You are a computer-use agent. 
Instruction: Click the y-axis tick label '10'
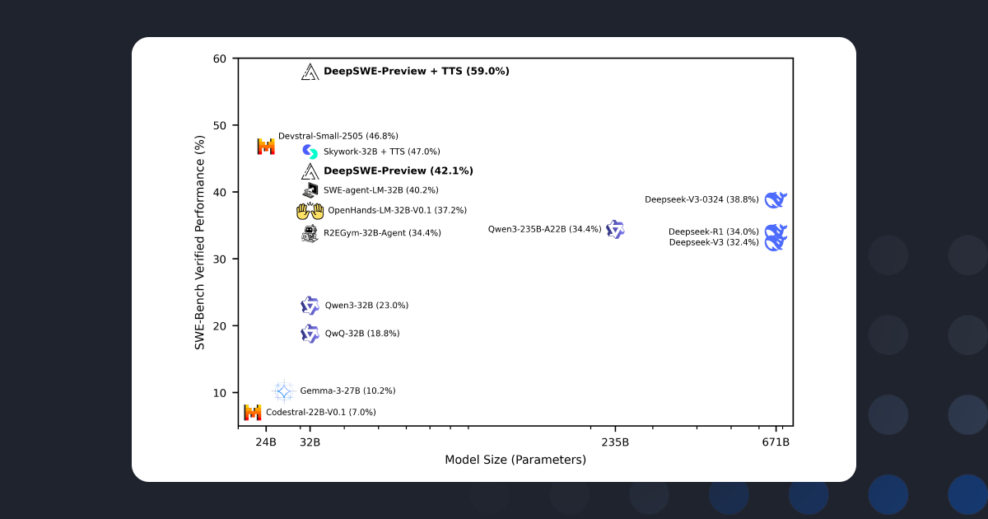219,392
